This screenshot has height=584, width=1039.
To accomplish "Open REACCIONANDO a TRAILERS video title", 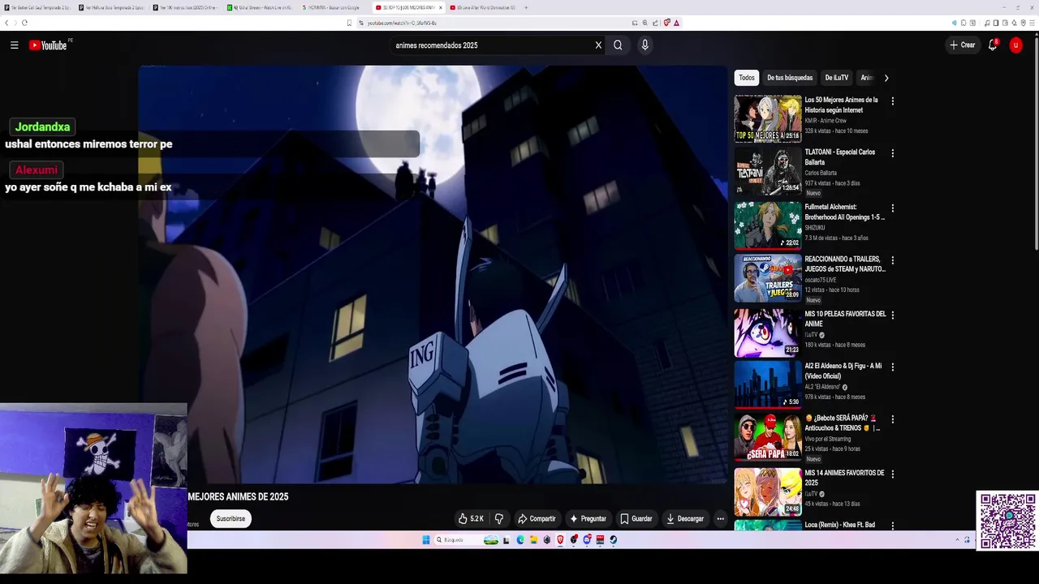I will coord(845,264).
